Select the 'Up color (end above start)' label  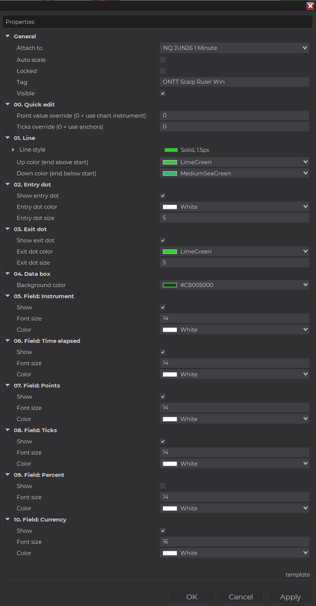point(53,162)
